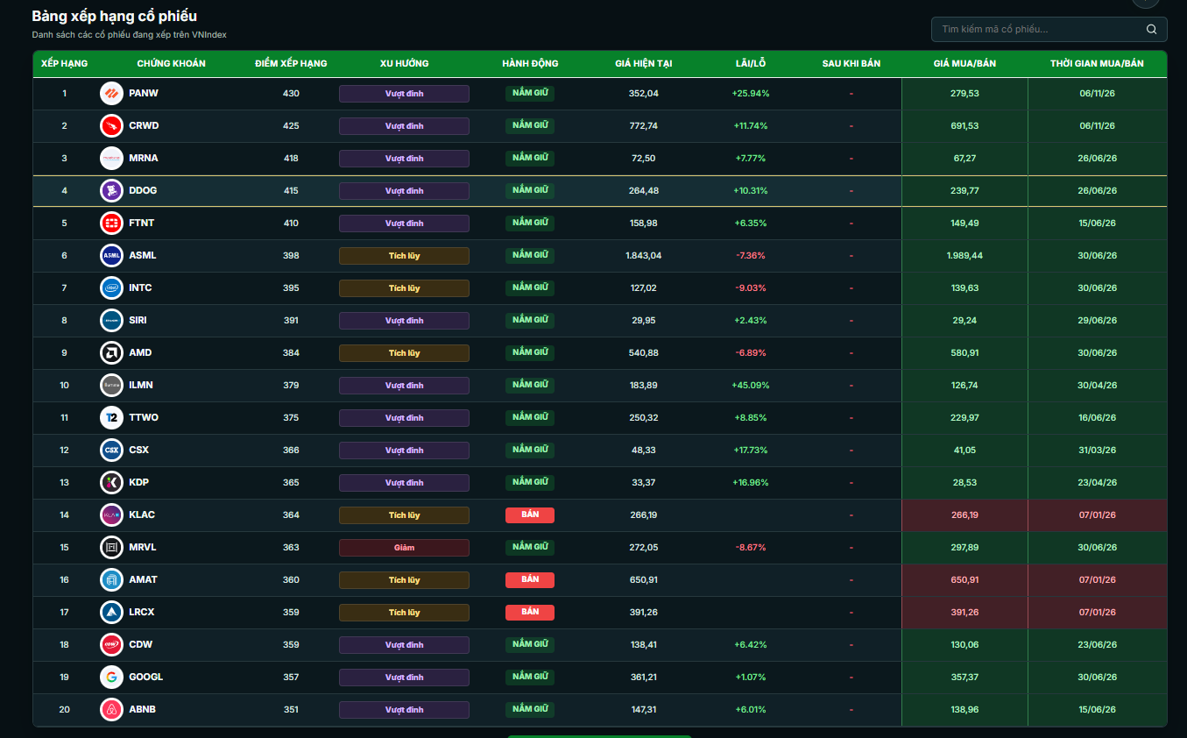Screen dimensions: 1187x738
Task: Click the AMD stock logo icon
Action: (x=111, y=352)
